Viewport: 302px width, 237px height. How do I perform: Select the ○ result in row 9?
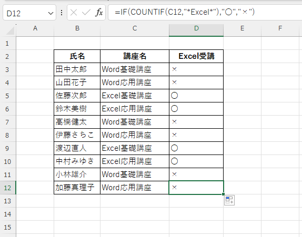click(196, 148)
